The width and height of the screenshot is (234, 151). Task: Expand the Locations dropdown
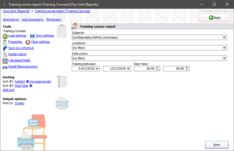(224, 48)
